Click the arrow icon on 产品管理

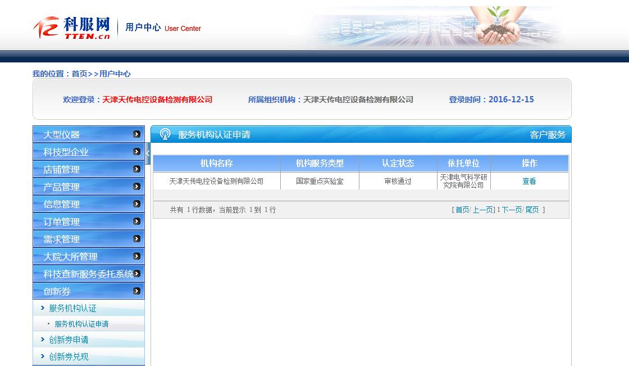(136, 187)
